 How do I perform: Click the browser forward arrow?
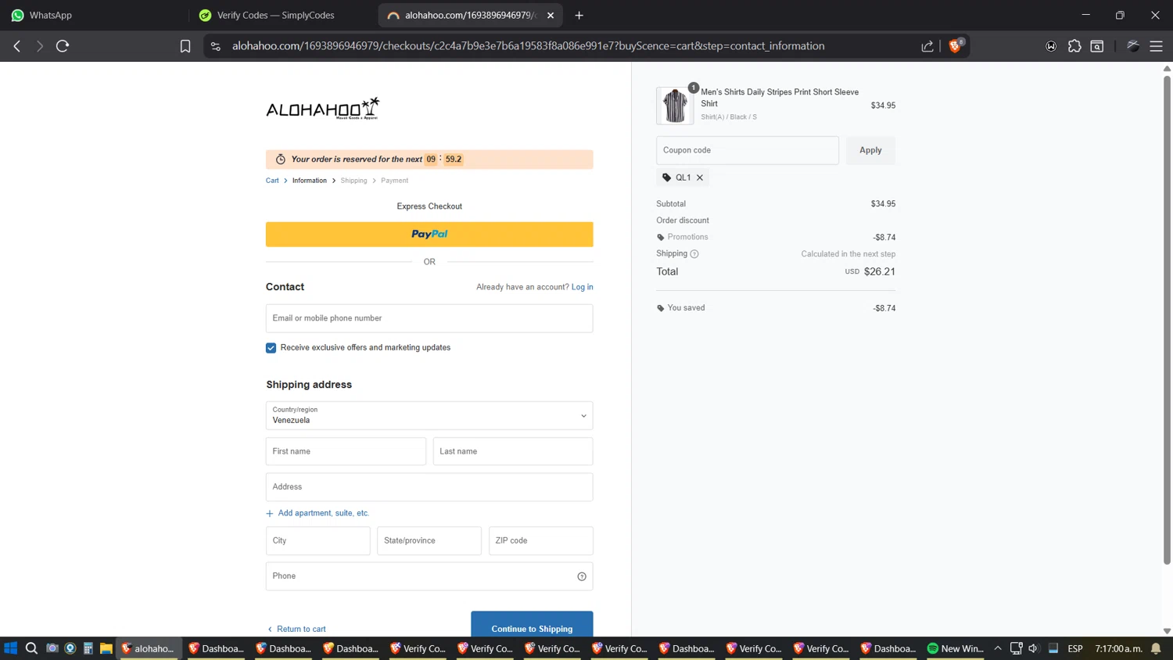[x=40, y=46]
